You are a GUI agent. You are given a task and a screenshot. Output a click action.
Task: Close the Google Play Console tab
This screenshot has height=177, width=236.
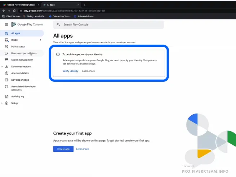[39, 5]
